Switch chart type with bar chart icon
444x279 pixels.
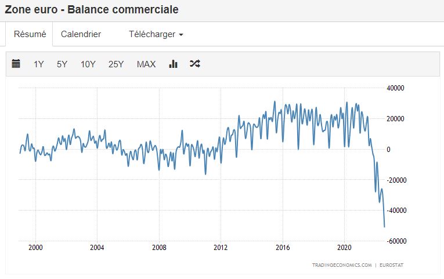click(x=173, y=64)
